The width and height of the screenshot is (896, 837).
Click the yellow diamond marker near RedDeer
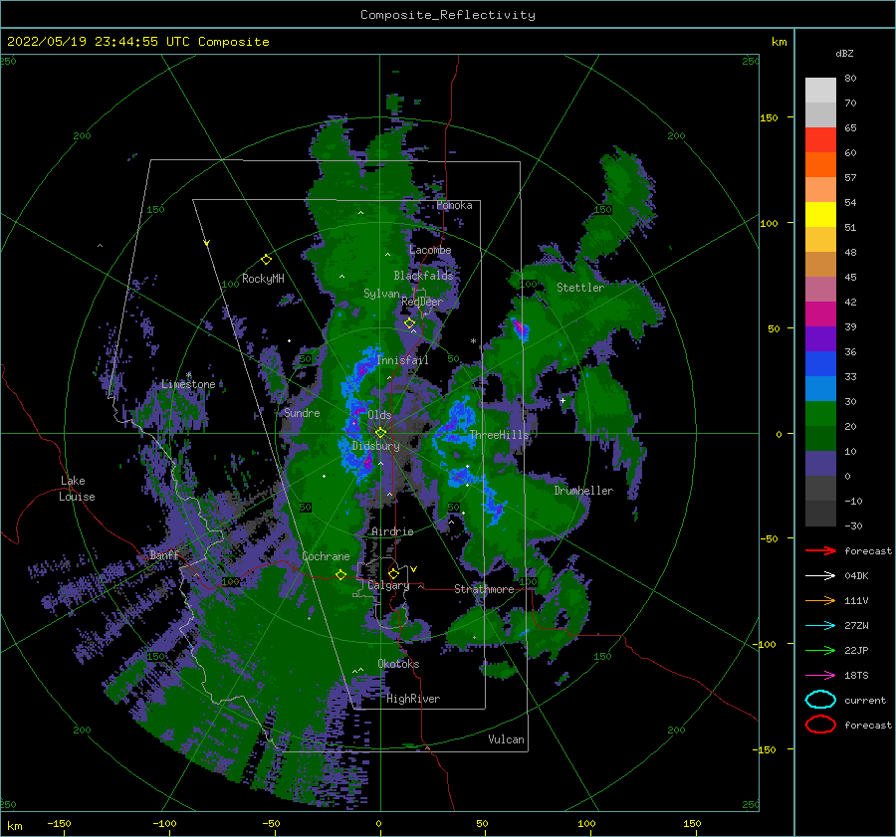click(409, 323)
